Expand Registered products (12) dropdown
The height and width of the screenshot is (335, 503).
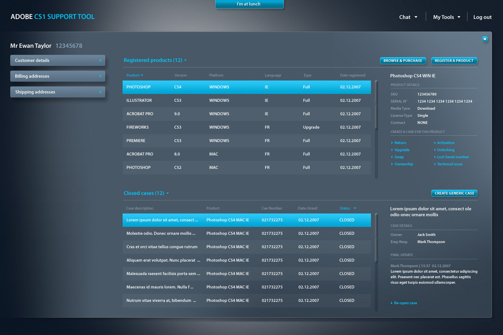[155, 60]
